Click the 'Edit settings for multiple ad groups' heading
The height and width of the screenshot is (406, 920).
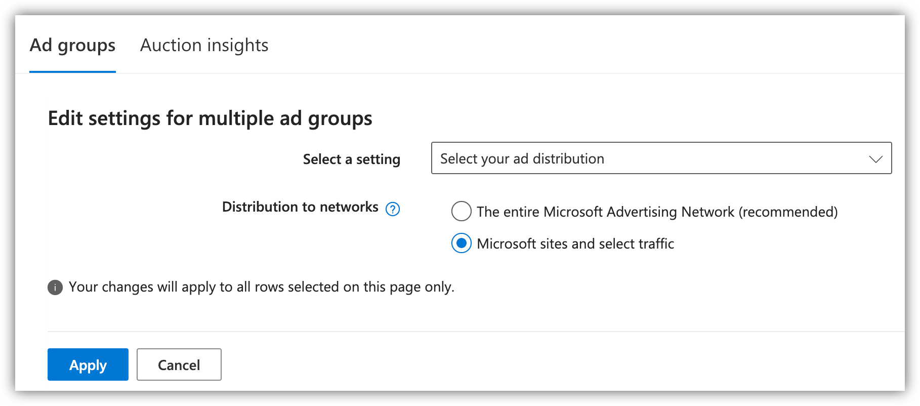click(210, 118)
